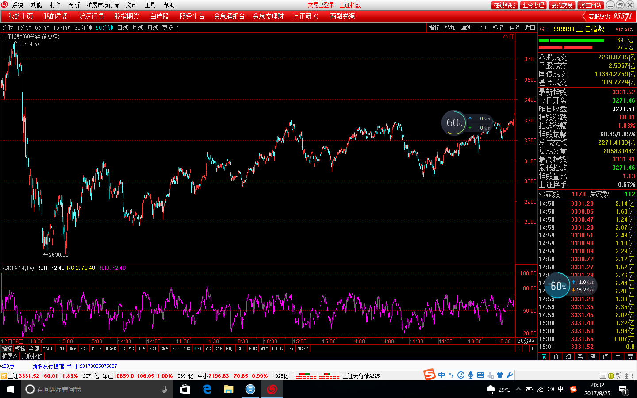Click the red volume bar beside 57.0亿
Image resolution: width=637 pixels, height=398 pixels.
tap(565, 47)
